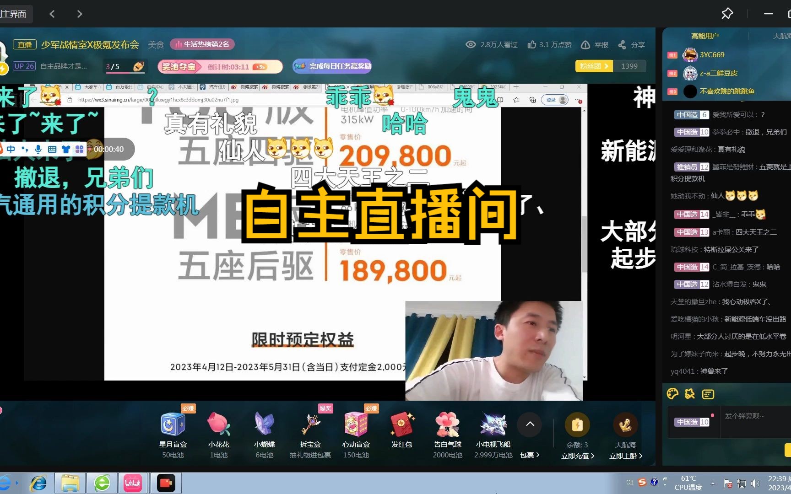Open the red screen recorder taskbar icon

click(x=166, y=483)
